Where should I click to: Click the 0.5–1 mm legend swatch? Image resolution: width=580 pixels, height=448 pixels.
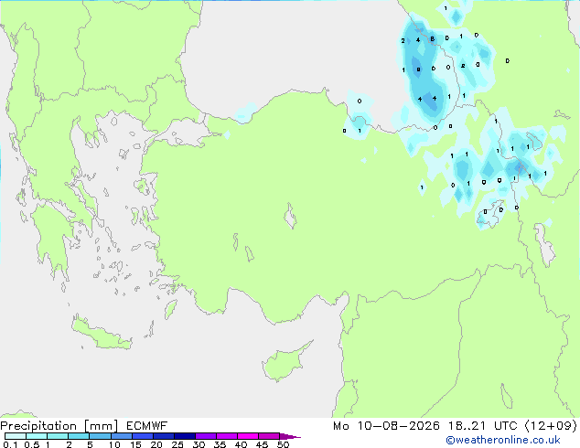(37, 436)
